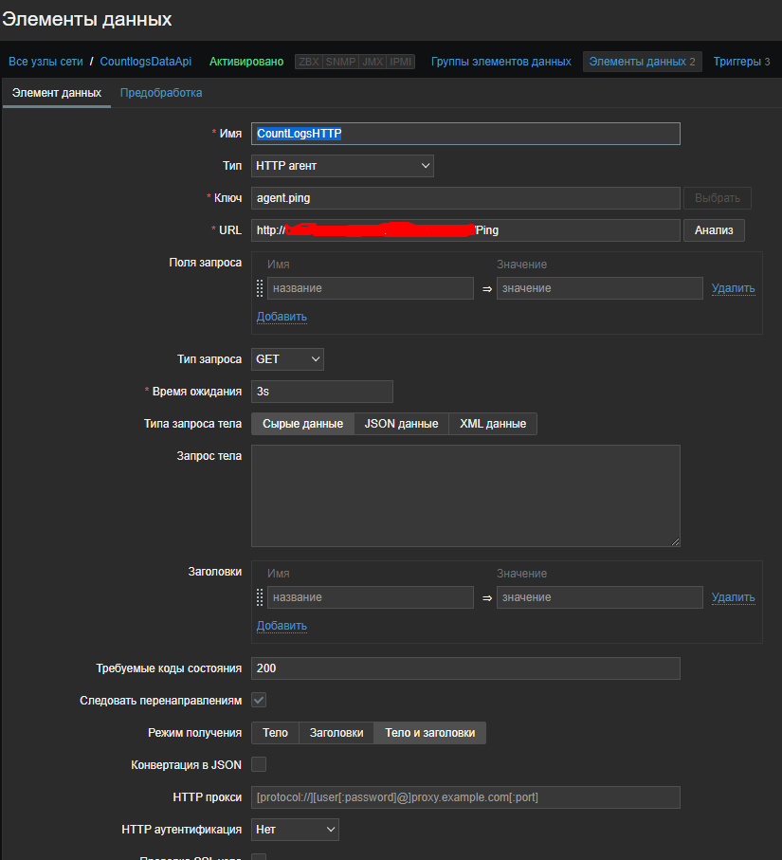Select XML данные body type

[492, 423]
